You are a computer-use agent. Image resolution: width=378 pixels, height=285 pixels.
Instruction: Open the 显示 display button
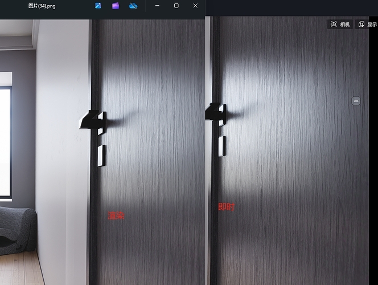point(367,25)
